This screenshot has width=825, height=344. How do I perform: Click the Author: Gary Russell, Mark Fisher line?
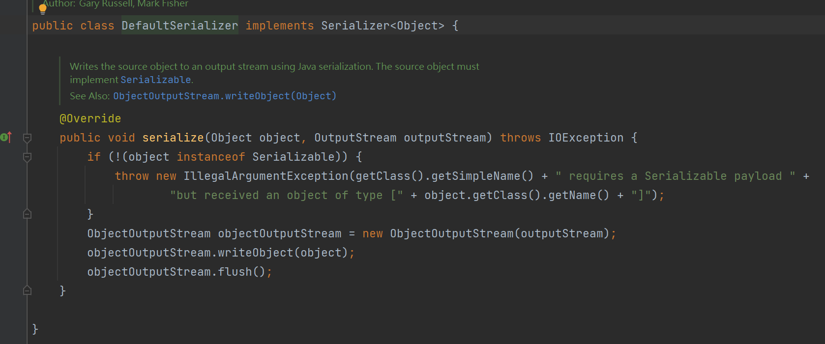[116, 4]
